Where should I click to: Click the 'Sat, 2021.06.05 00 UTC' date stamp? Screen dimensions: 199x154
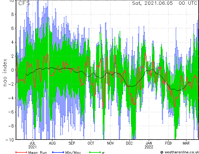[164, 3]
